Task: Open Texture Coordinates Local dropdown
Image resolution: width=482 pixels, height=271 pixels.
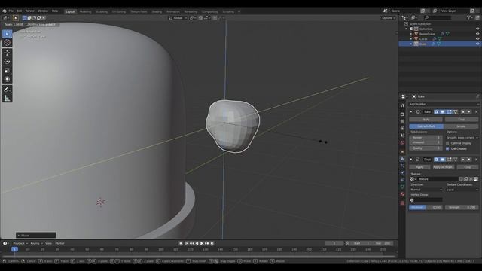Action: click(x=462, y=190)
